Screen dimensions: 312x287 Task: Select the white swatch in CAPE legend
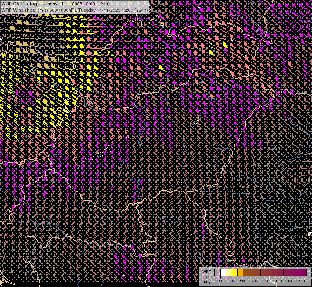pyautogui.click(x=223, y=273)
